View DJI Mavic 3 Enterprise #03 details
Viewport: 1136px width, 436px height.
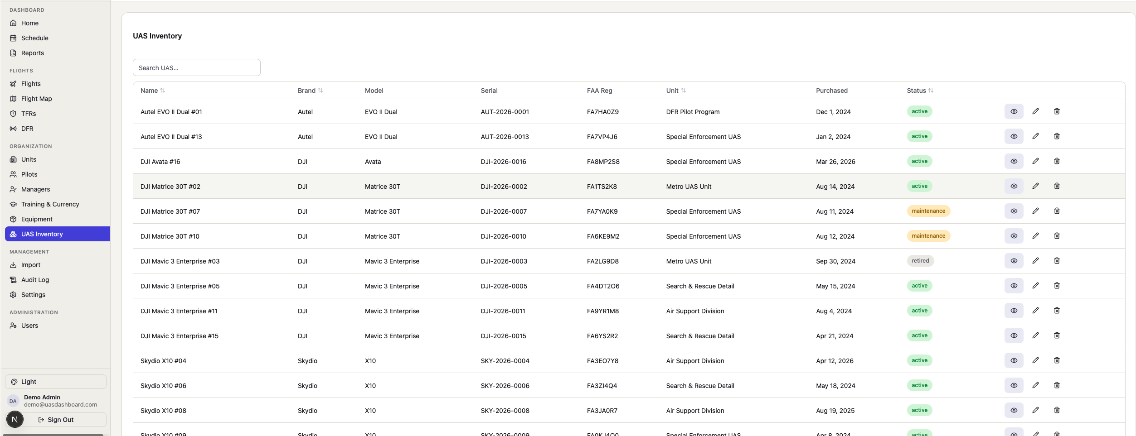pos(1014,261)
